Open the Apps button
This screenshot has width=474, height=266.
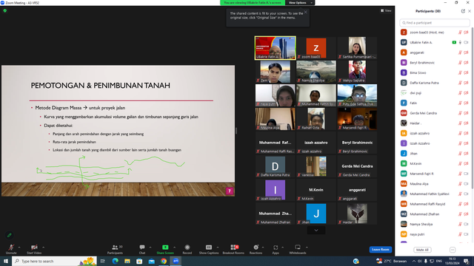pyautogui.click(x=276, y=249)
